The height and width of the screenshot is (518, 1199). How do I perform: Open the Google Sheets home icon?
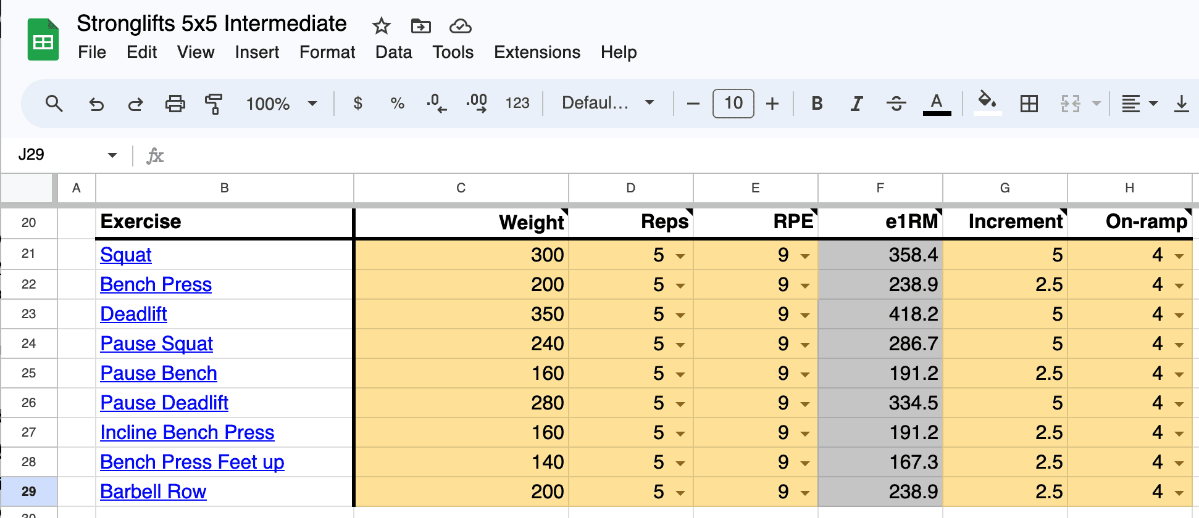pos(43,40)
